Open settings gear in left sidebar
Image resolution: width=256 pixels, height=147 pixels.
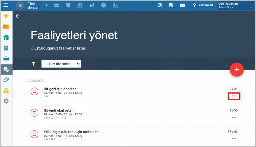pos(6,101)
